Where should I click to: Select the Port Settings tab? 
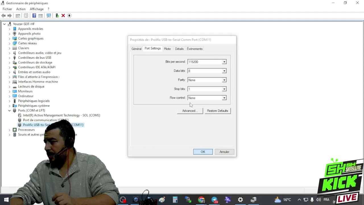(152, 49)
